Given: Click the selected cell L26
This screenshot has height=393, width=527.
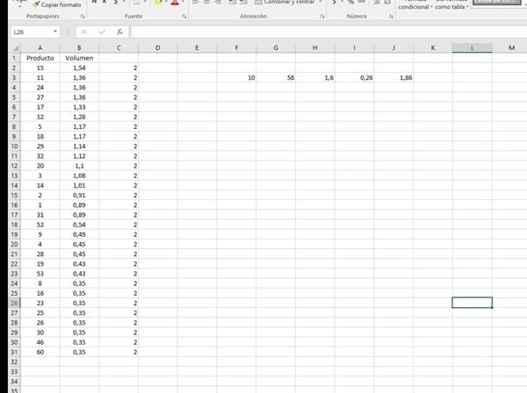Looking at the screenshot, I should pos(473,303).
